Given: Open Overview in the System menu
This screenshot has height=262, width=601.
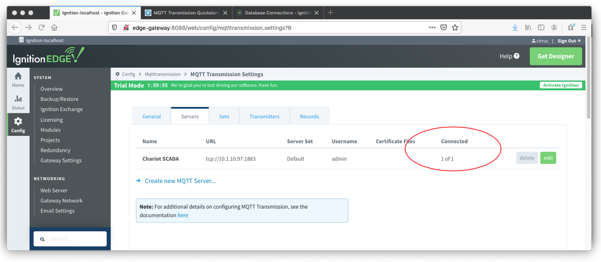Looking at the screenshot, I should [x=51, y=89].
